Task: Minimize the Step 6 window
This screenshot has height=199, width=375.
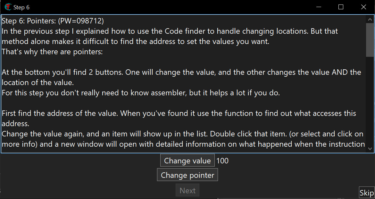Action: [x=319, y=7]
